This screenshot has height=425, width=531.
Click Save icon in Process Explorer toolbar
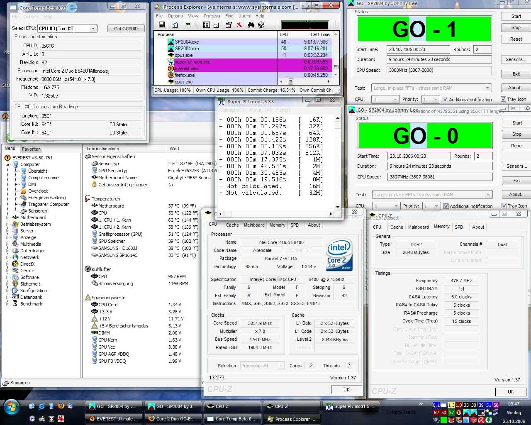tap(162, 25)
